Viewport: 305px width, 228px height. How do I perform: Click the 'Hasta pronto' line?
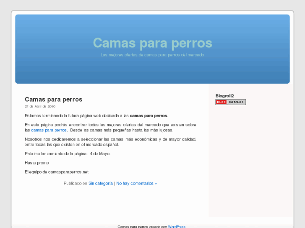[x=37, y=163]
